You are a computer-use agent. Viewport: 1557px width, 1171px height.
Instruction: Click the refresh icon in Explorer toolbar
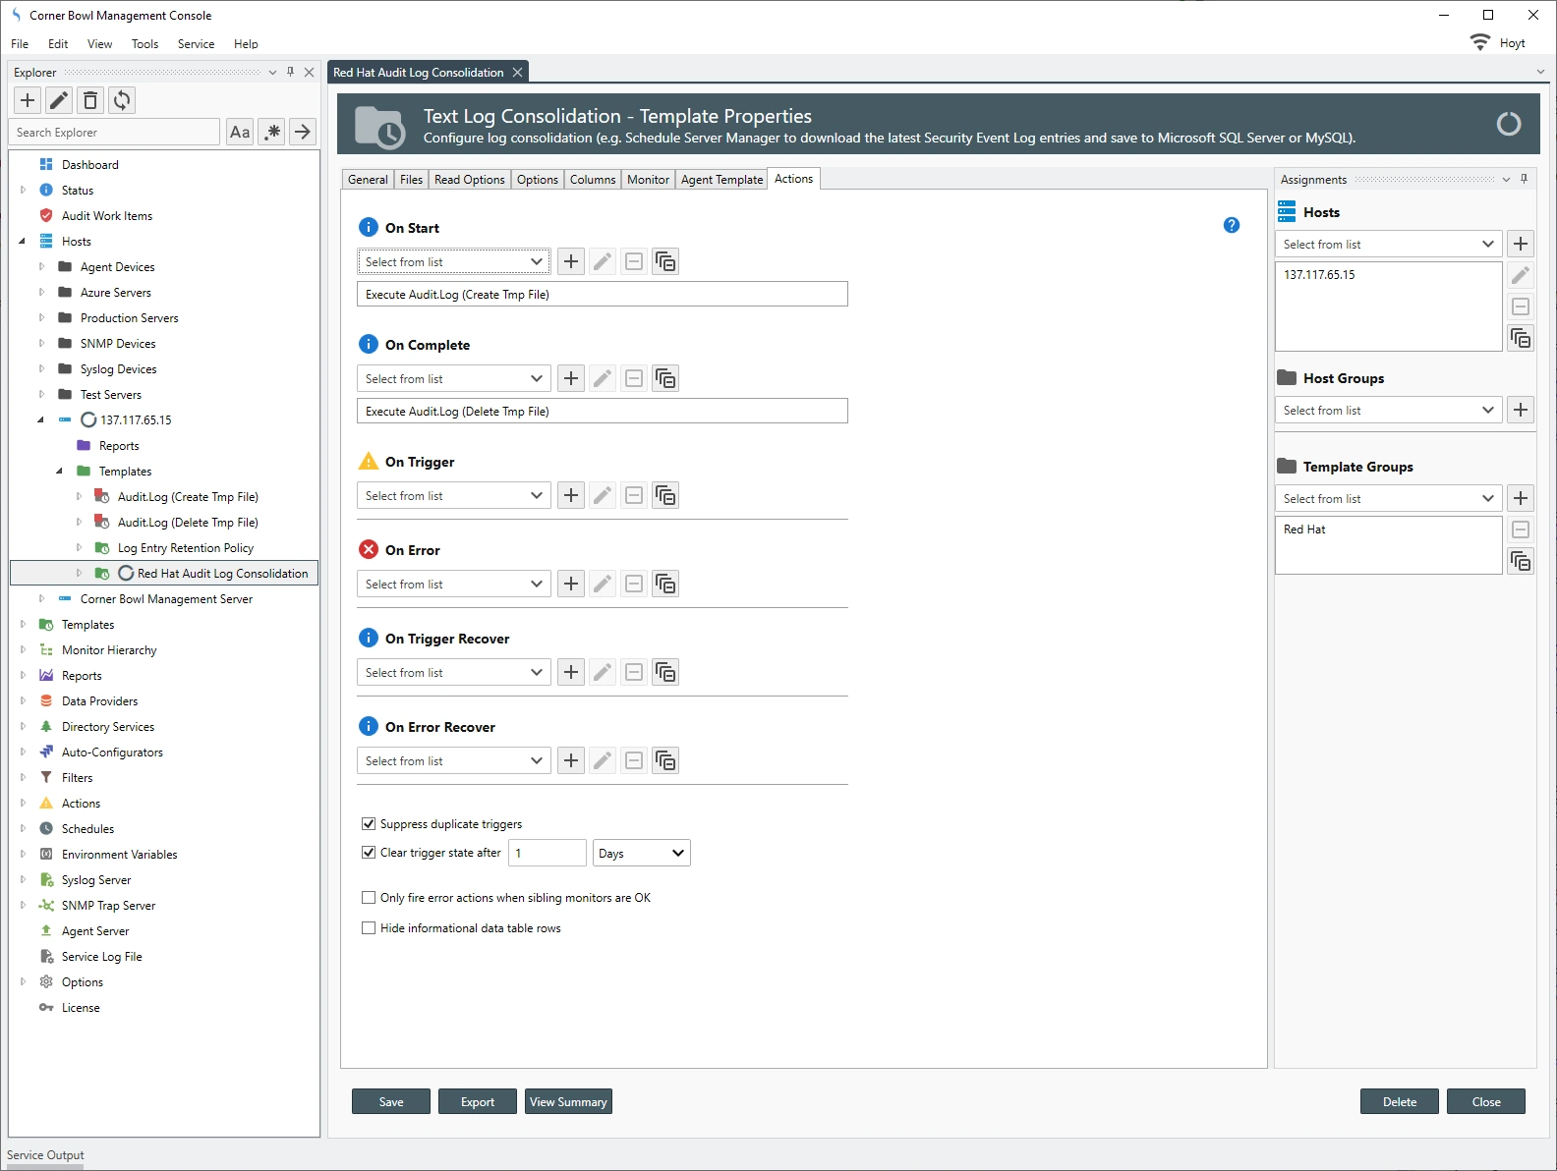[x=122, y=100]
